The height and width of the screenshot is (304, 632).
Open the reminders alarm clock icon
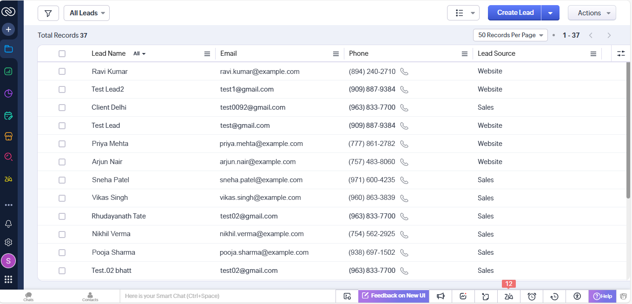click(532, 296)
